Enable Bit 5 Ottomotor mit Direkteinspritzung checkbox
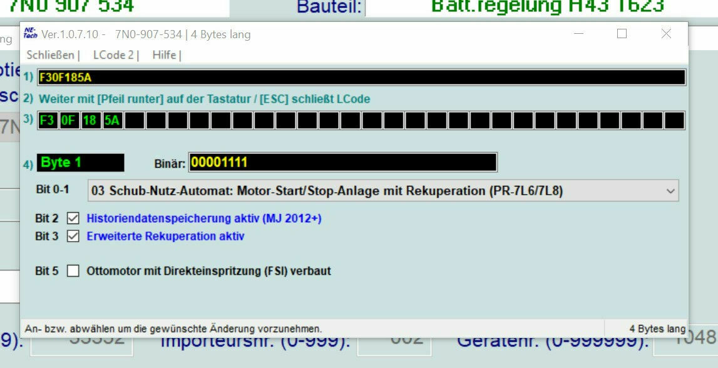Image resolution: width=718 pixels, height=368 pixels. [x=73, y=271]
